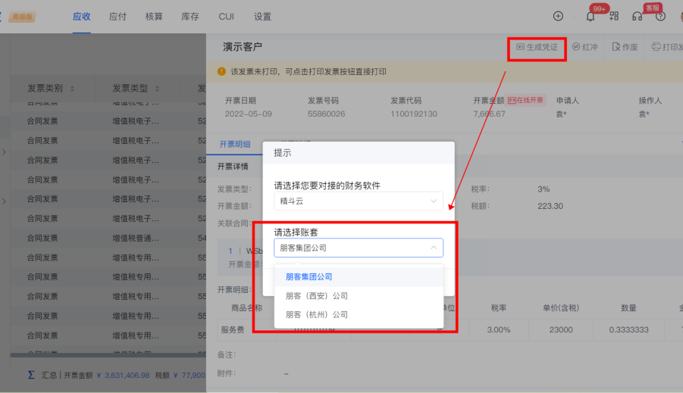The width and height of the screenshot is (683, 393).
Task: Sort by 发票类型 column arrows
Action: (157, 89)
